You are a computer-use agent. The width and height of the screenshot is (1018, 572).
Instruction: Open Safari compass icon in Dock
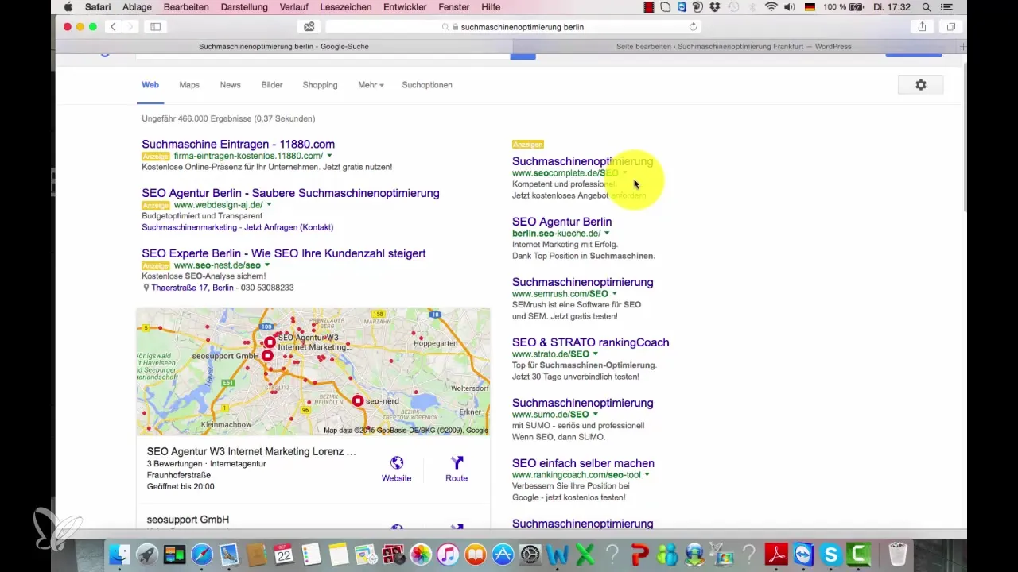[202, 554]
